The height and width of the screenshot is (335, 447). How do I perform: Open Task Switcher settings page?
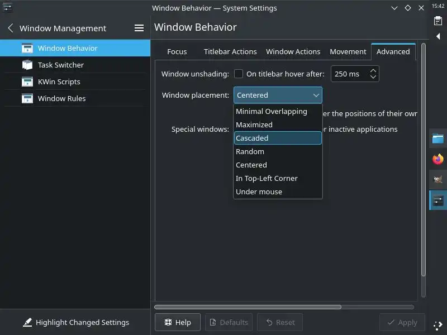(75, 65)
